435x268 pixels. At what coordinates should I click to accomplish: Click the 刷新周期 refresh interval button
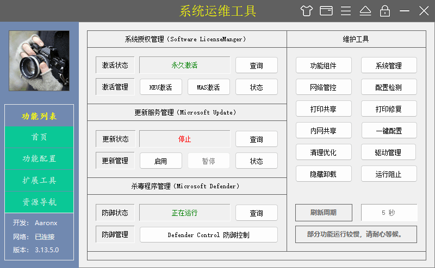(x=324, y=212)
